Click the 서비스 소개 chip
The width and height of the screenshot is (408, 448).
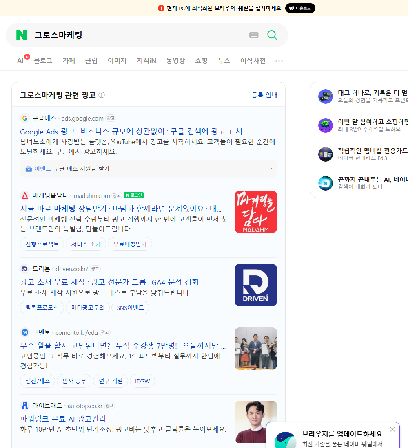tap(86, 244)
